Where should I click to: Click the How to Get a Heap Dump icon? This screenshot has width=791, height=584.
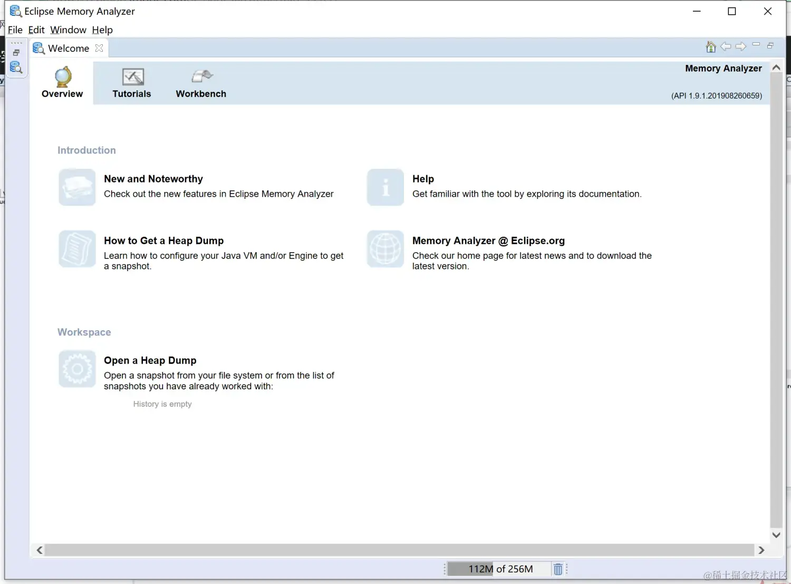77,249
